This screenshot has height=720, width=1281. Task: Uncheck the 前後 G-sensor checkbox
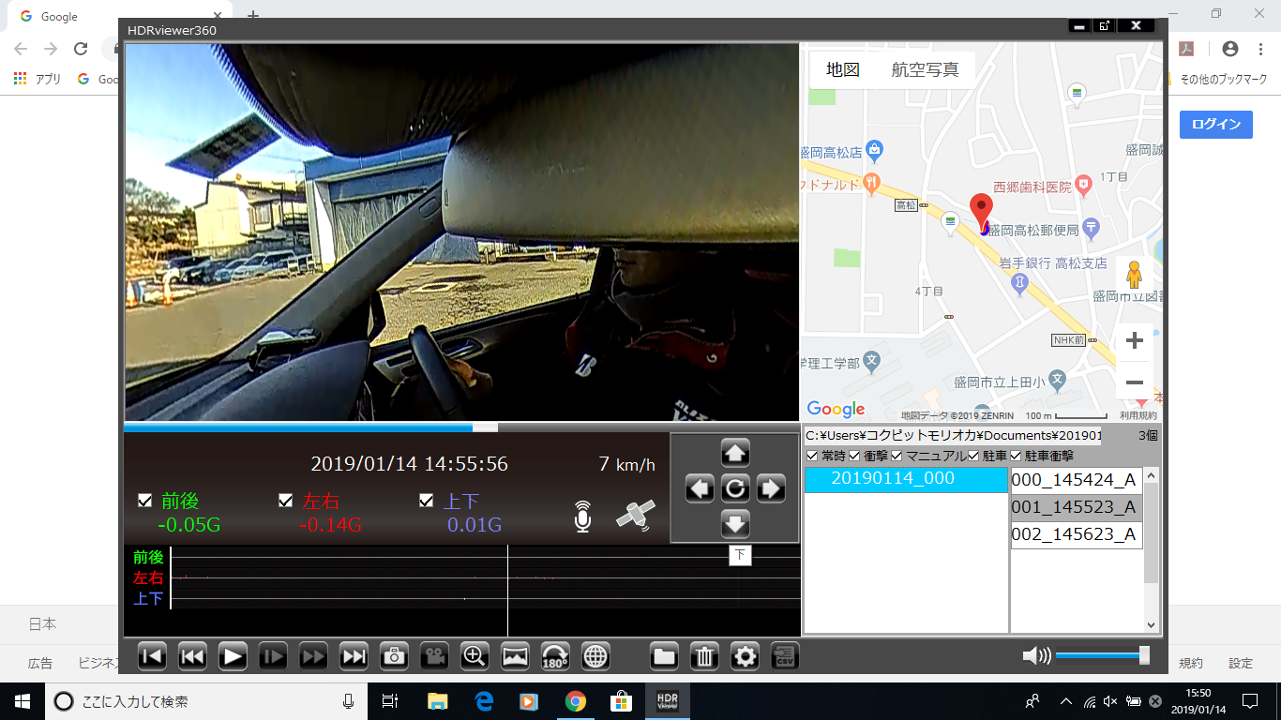[145, 501]
